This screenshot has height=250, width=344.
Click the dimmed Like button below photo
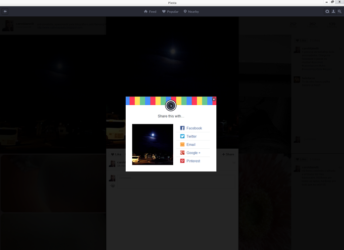(116, 154)
